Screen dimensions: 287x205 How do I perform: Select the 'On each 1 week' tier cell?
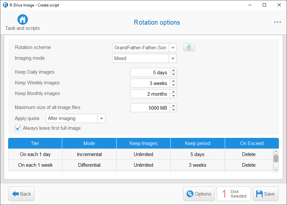coord(35,165)
